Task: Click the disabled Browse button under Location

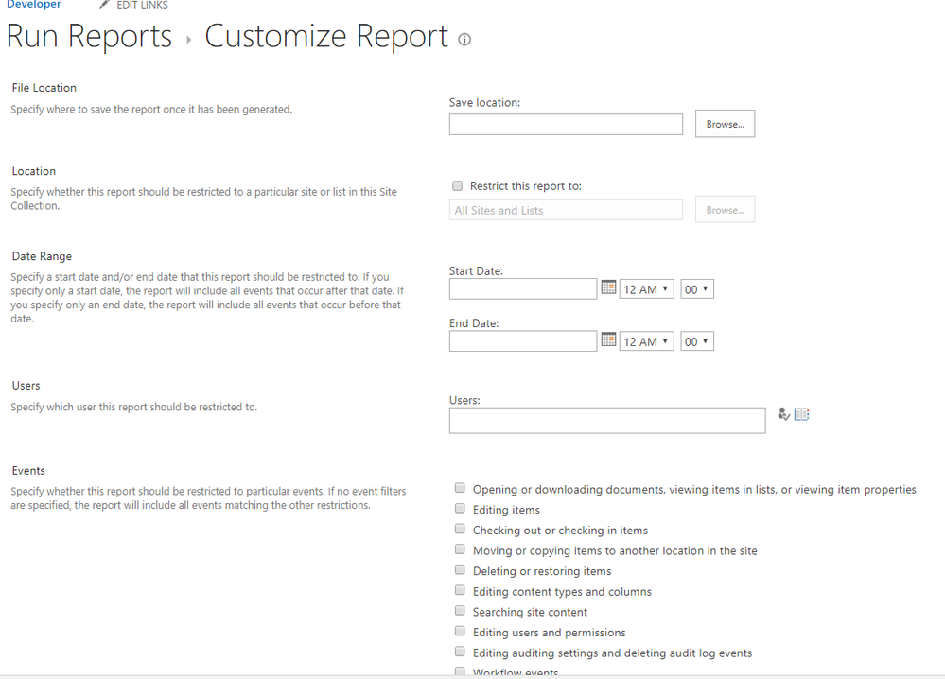Action: click(x=725, y=209)
